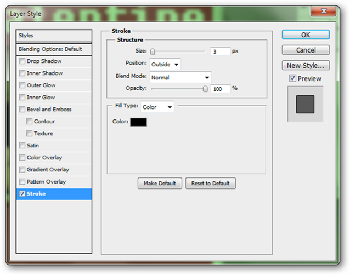Select the Gradient Overlay label
Viewport: 350px width, 275px height.
(48, 170)
